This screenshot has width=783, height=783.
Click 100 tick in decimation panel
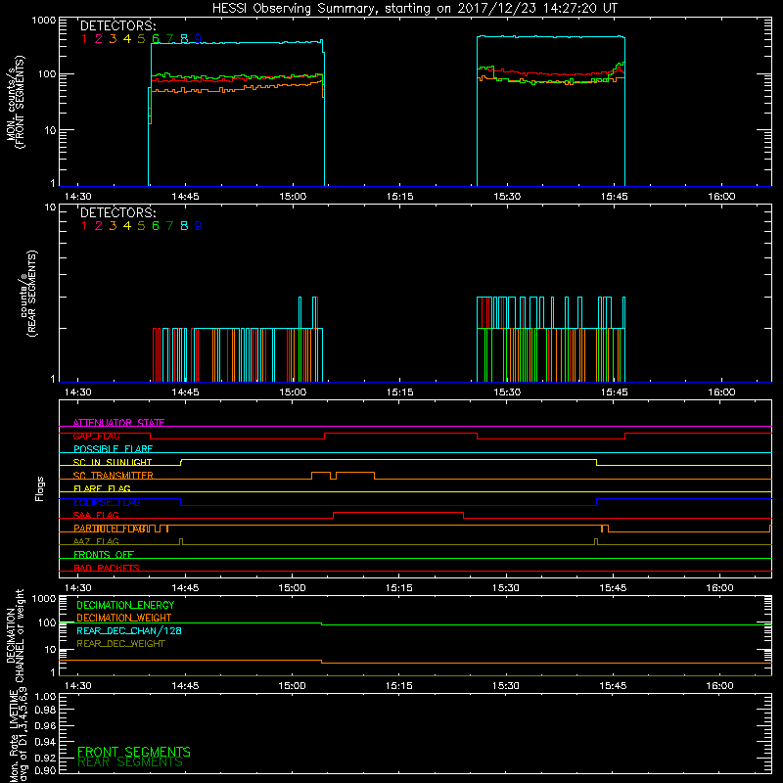click(x=47, y=623)
